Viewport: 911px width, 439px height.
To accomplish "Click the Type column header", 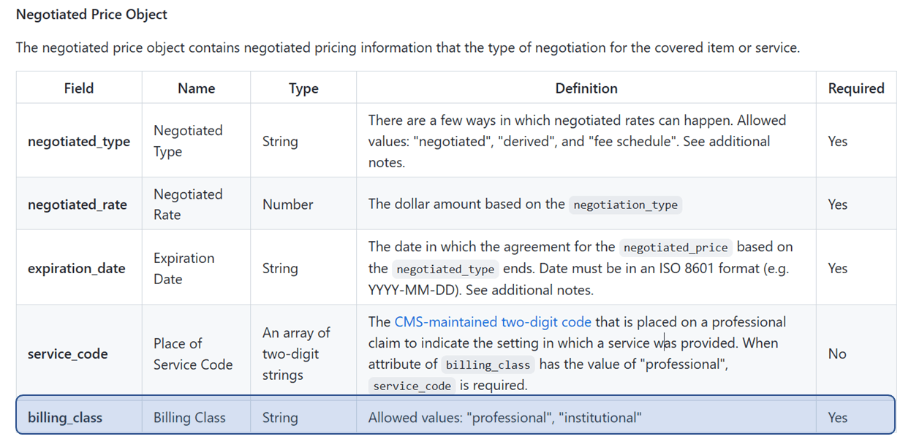I will pyautogui.click(x=303, y=88).
